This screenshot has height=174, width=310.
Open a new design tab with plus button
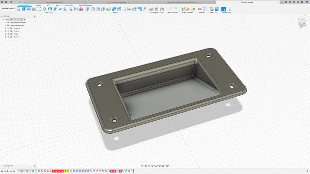pyautogui.click(x=282, y=2)
